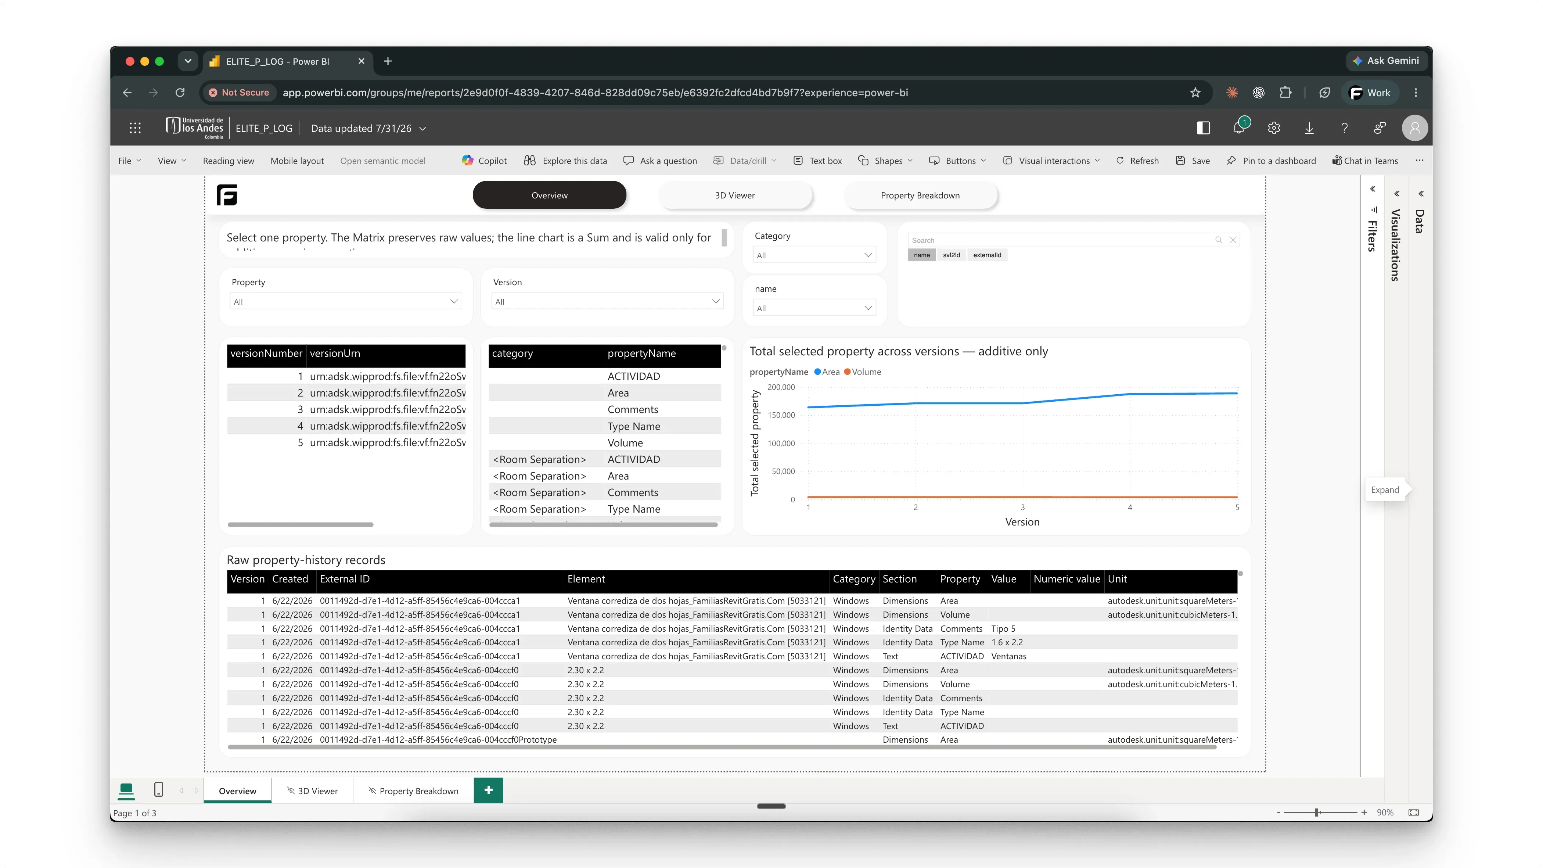Open the Visual interactions dropdown
This screenshot has width=1543, height=868.
click(1051, 161)
